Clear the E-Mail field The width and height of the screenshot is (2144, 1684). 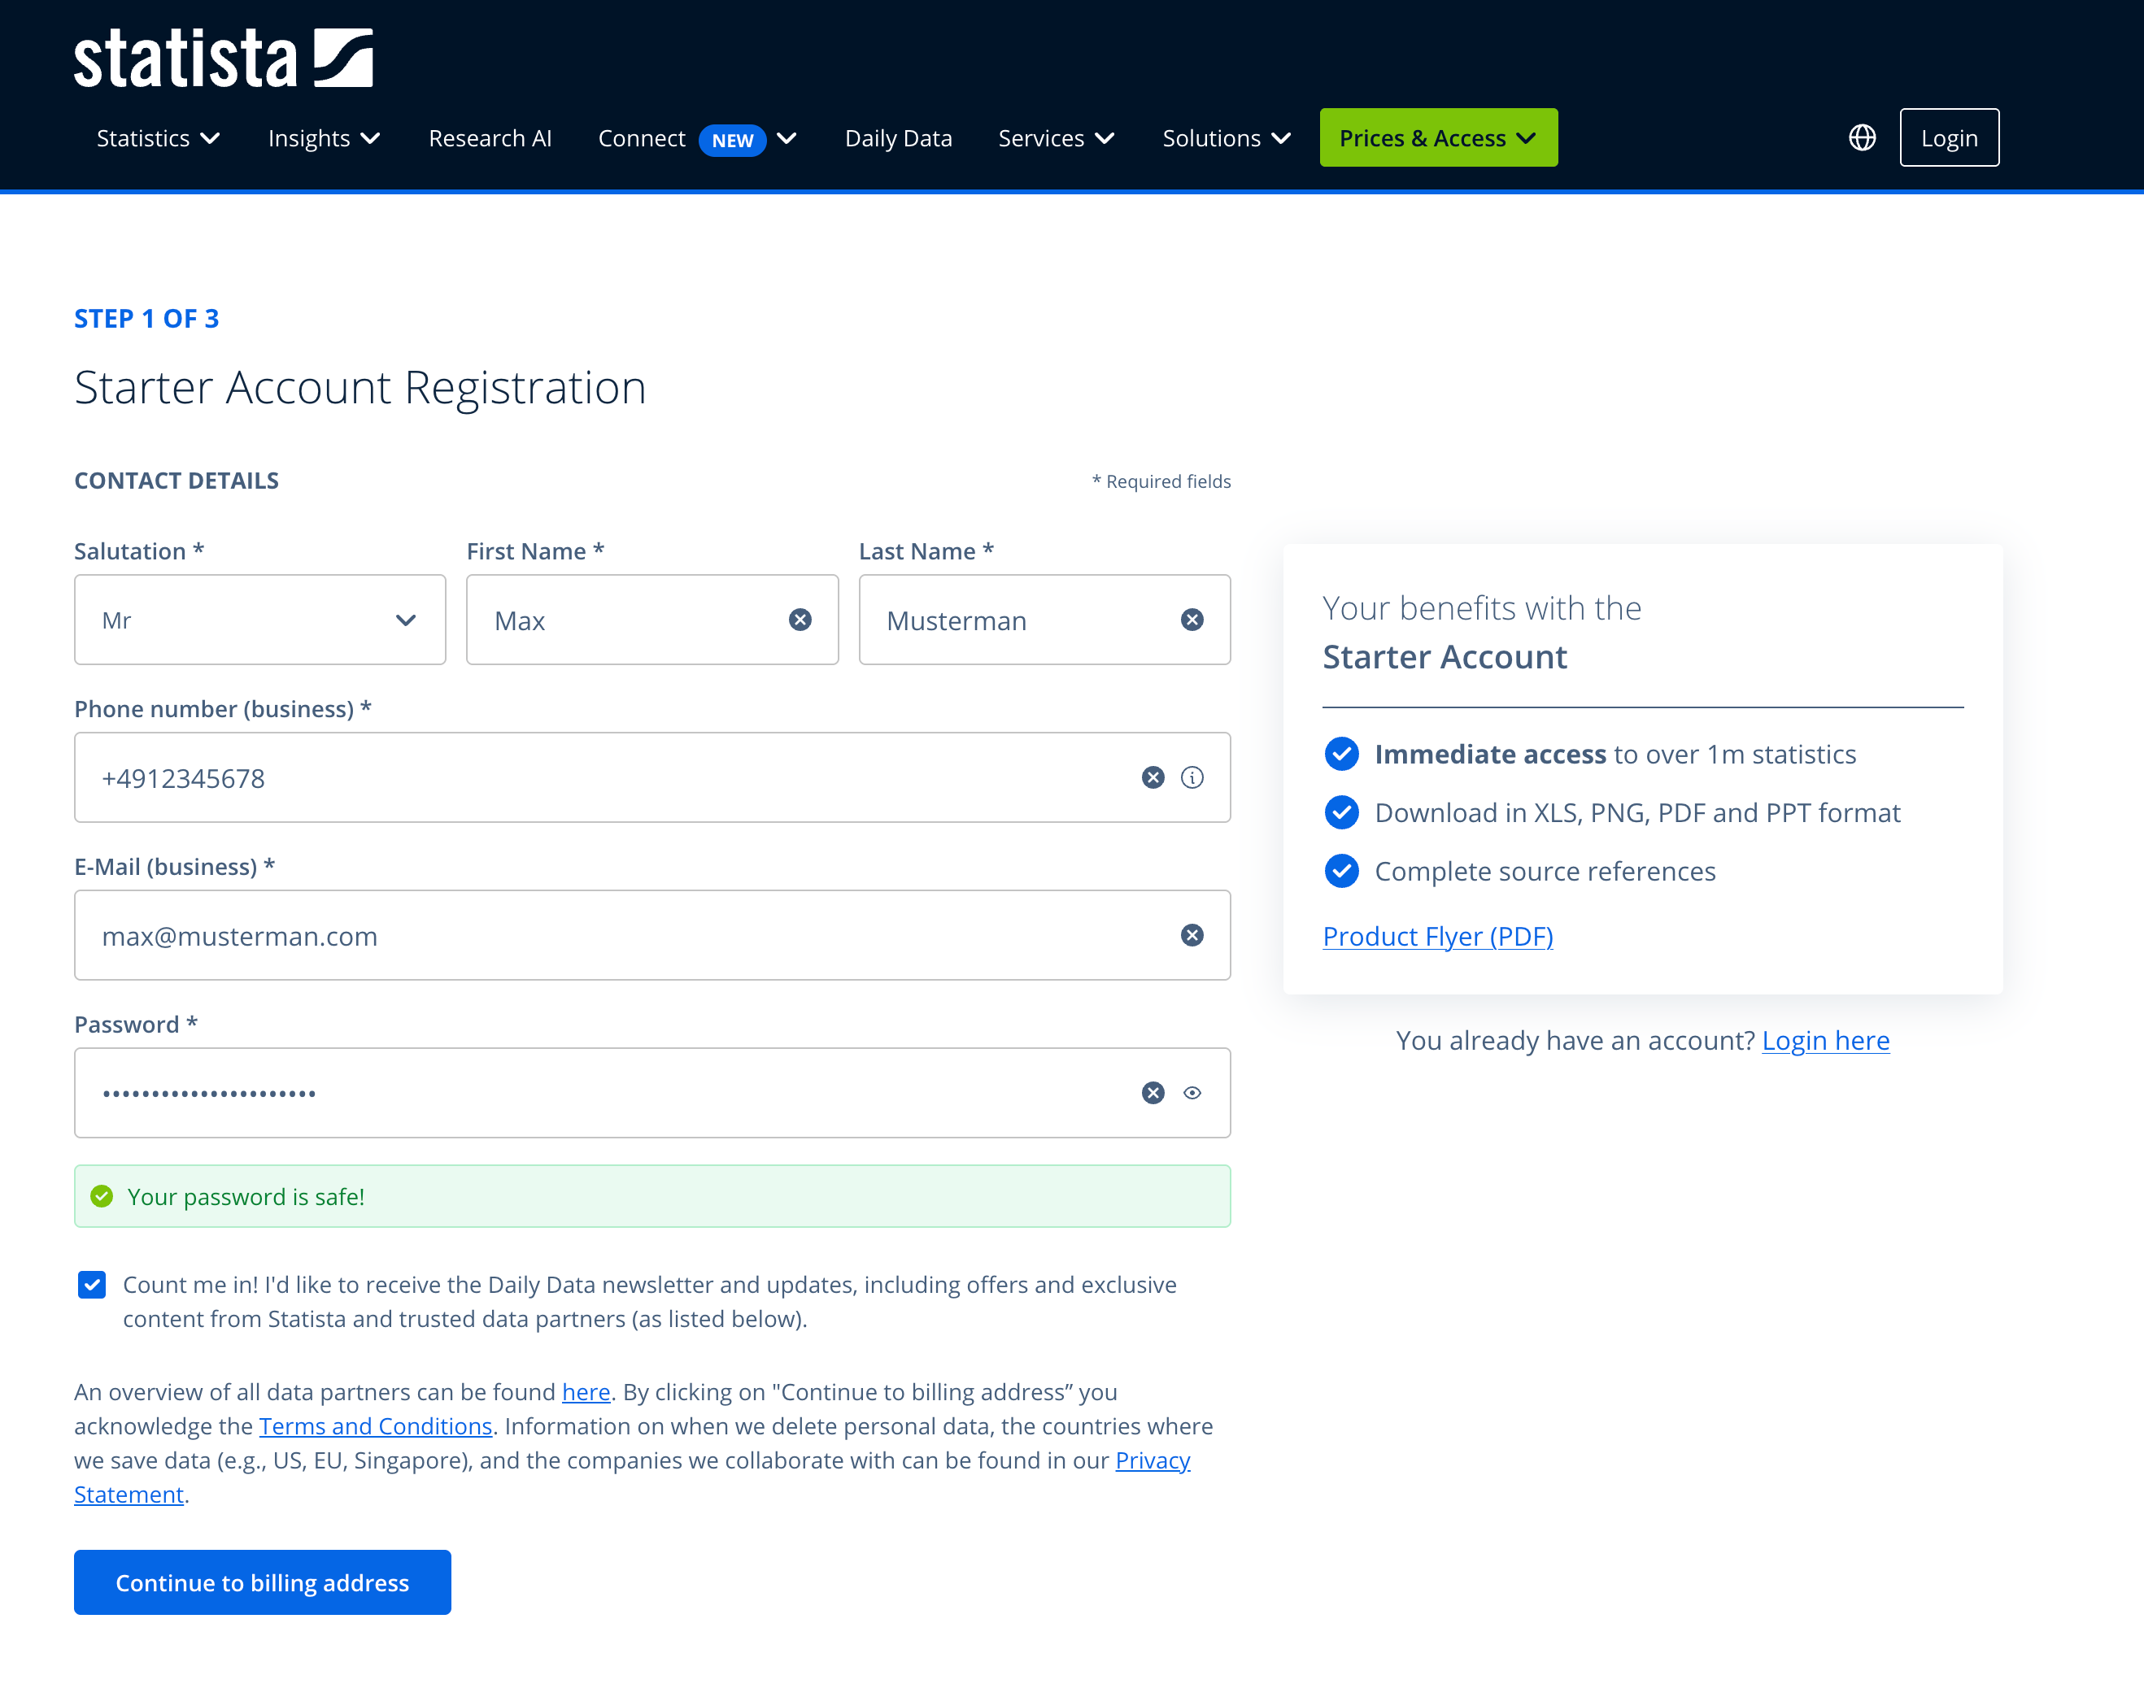[1192, 934]
